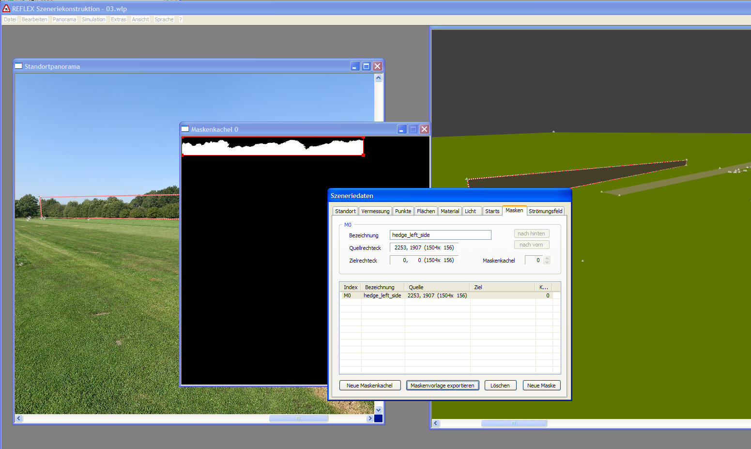
Task: Close the Standortpanorama window
Action: (378, 66)
